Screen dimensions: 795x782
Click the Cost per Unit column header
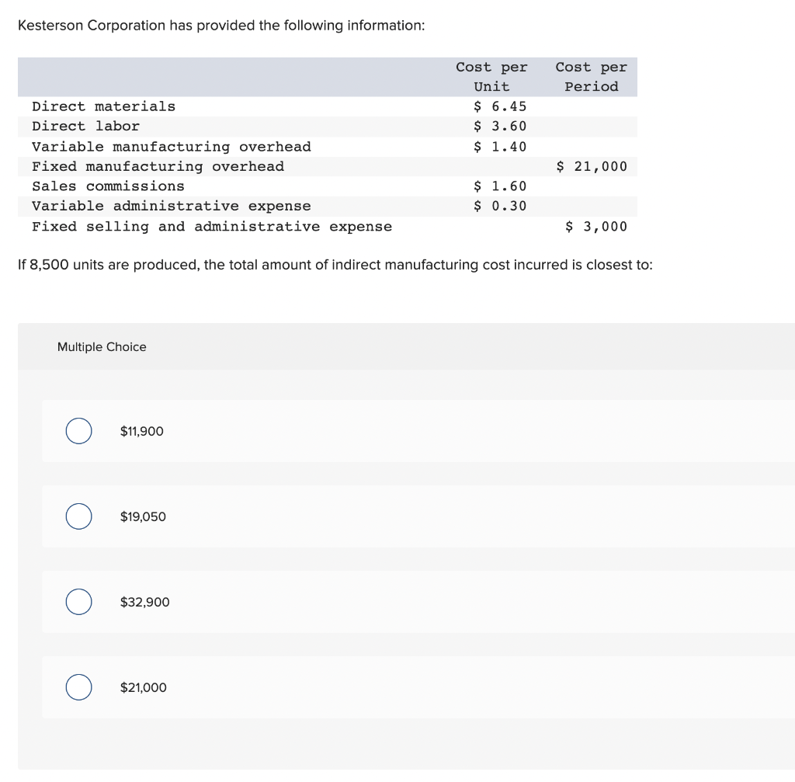[491, 76]
